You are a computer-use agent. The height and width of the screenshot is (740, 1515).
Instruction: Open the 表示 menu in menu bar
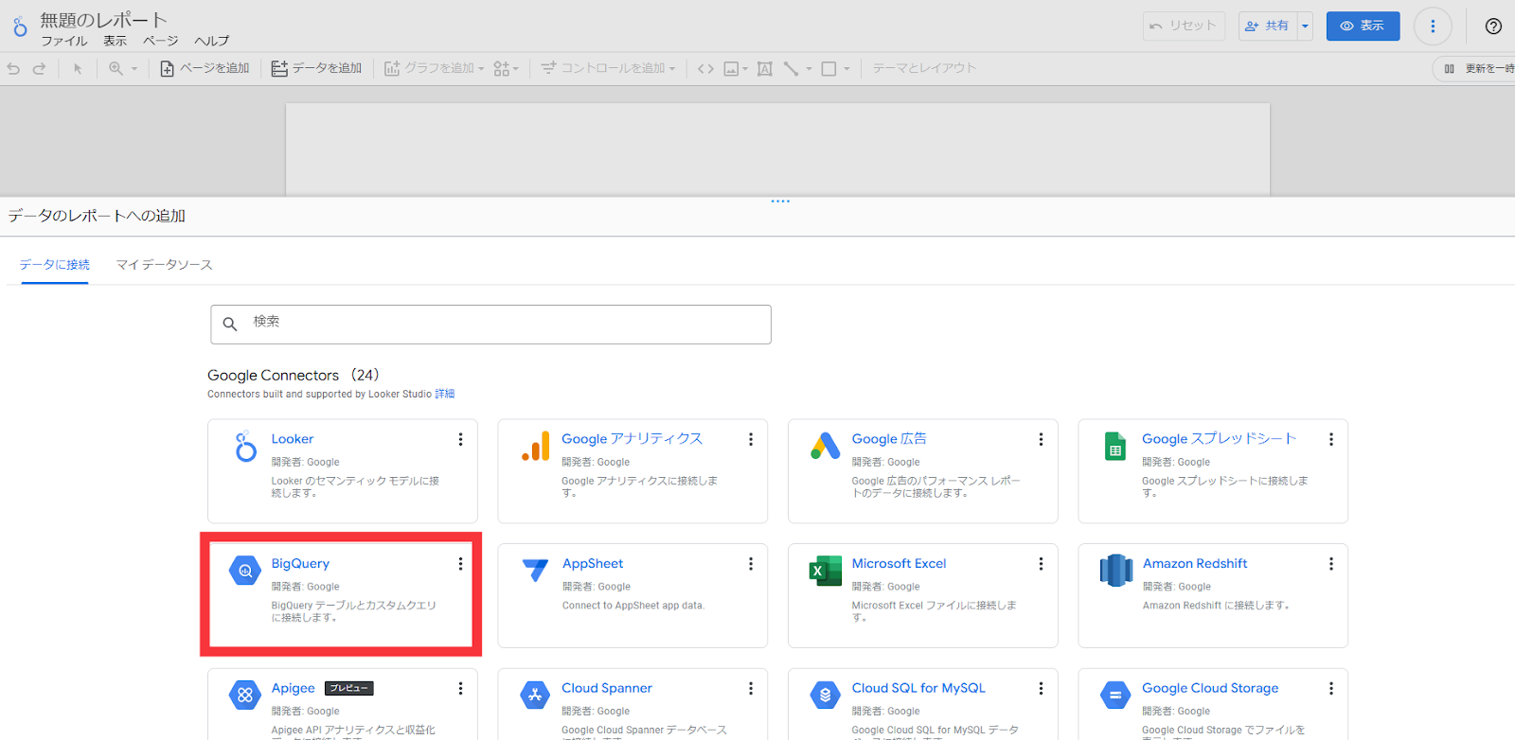(x=115, y=41)
